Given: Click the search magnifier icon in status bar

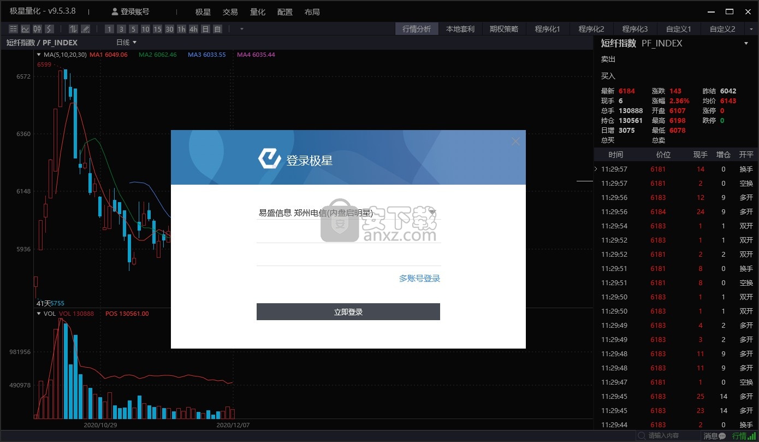Looking at the screenshot, I should click(642, 435).
